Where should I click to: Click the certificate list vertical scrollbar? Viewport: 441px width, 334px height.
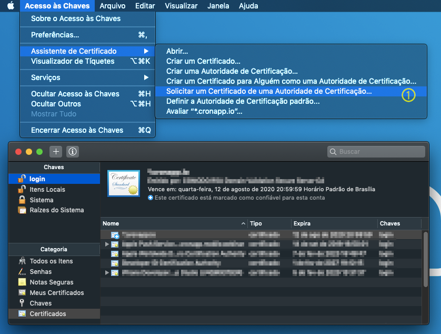point(426,259)
